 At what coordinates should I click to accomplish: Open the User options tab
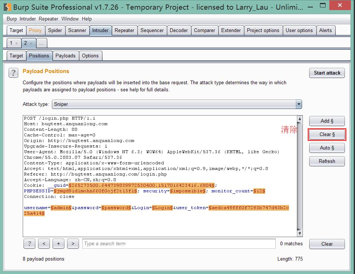299,30
